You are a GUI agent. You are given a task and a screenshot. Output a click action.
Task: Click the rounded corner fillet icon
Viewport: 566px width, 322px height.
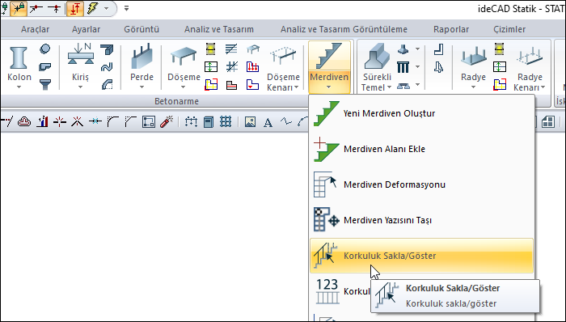[112, 121]
